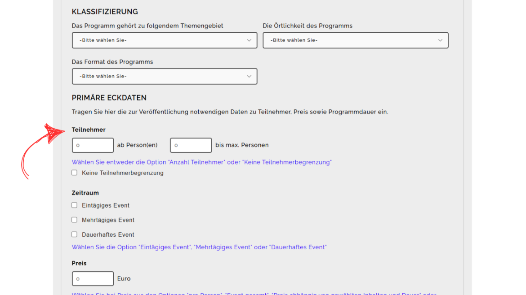Open the Örtlichkeit des Programms dropdown
526x295 pixels.
(x=355, y=40)
